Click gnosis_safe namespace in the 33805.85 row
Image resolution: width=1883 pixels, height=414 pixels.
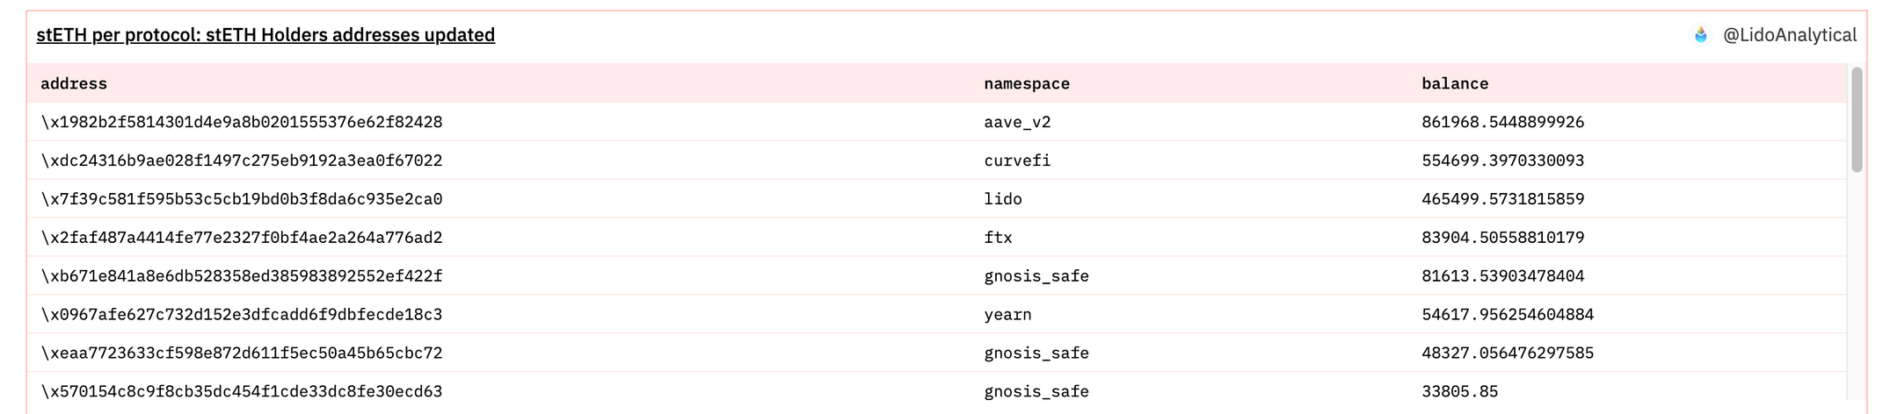[x=1036, y=392]
